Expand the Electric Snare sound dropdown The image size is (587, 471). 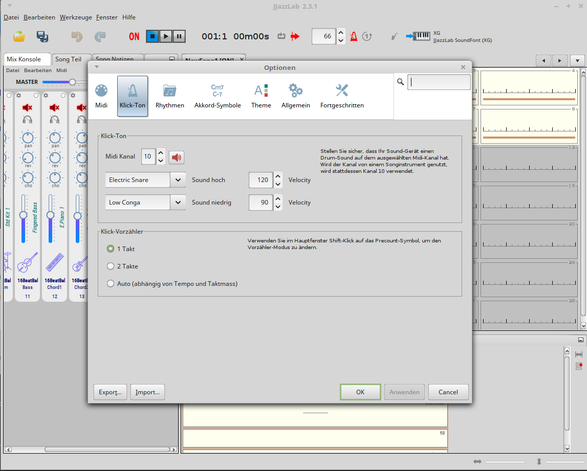178,180
